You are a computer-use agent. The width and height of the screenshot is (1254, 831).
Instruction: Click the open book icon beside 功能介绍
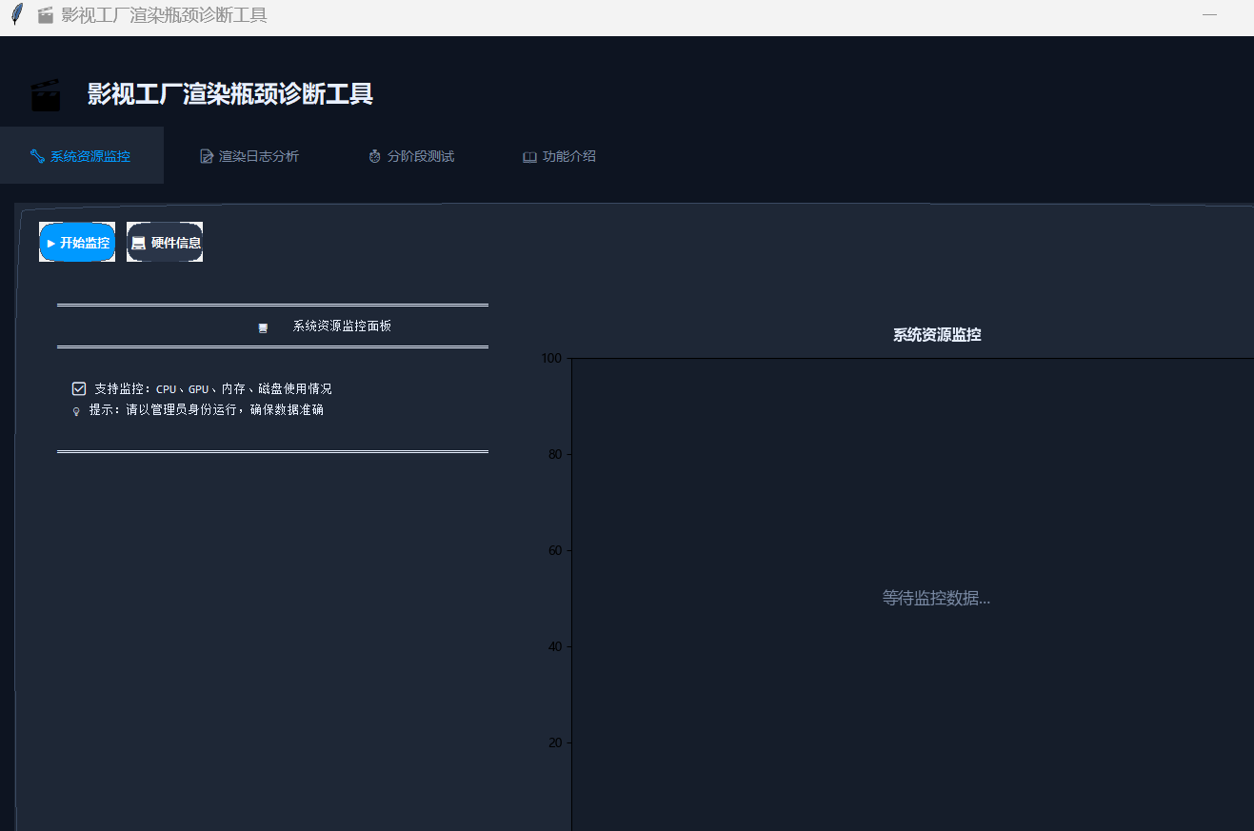(x=529, y=156)
